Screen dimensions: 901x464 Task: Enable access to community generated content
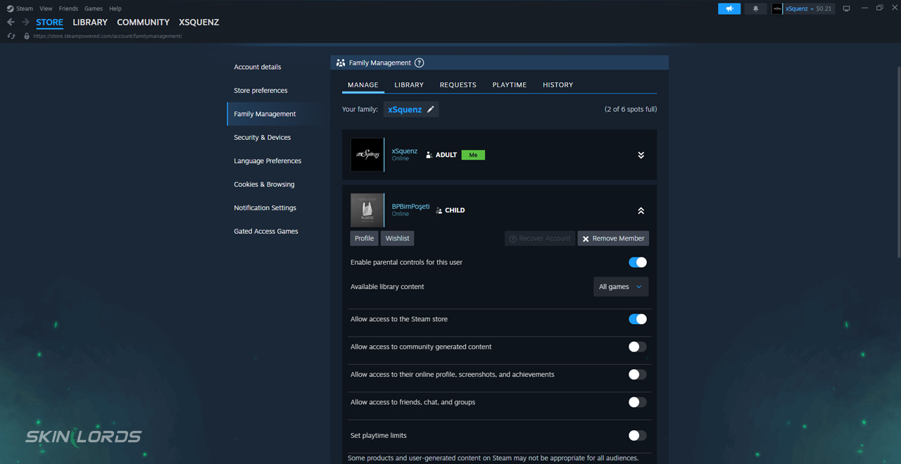[638, 347]
